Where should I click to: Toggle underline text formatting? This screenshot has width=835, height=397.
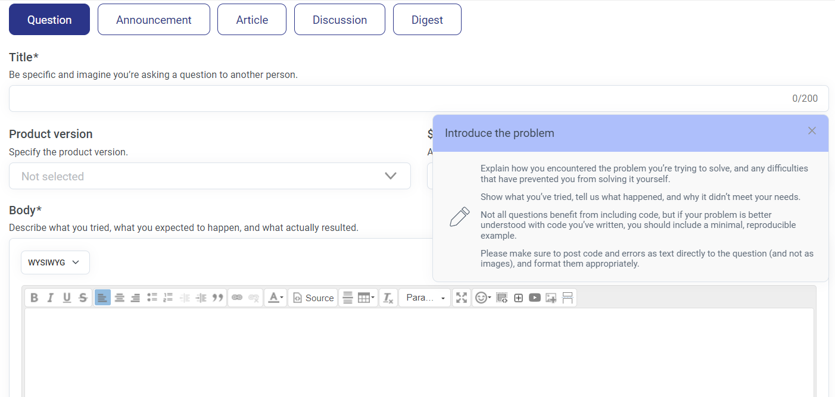pyautogui.click(x=67, y=298)
